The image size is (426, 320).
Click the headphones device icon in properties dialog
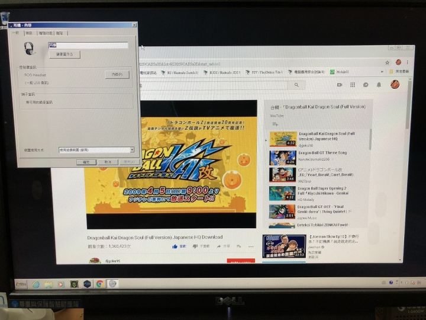(30, 49)
